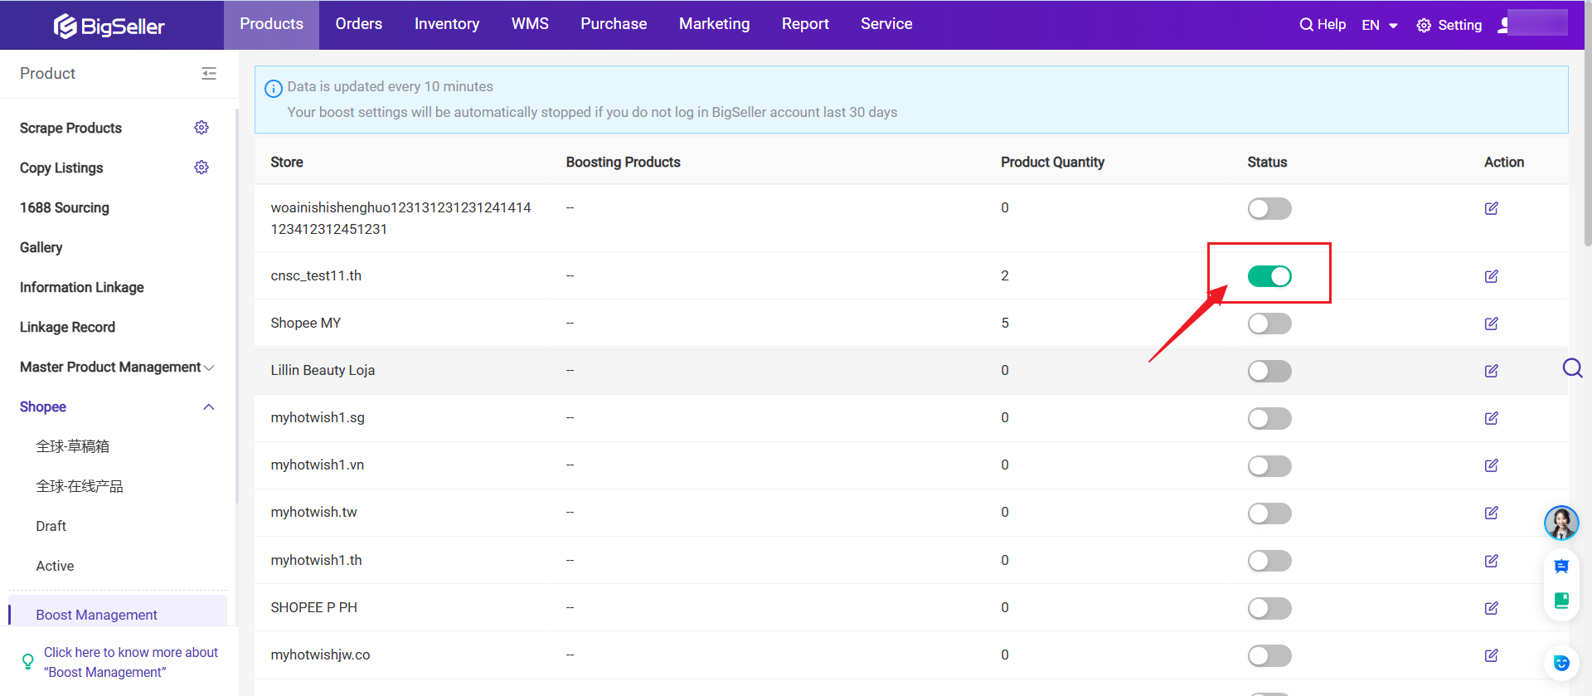Enable boost for myhotwishjw.co
The width and height of the screenshot is (1592, 696).
1269,655
